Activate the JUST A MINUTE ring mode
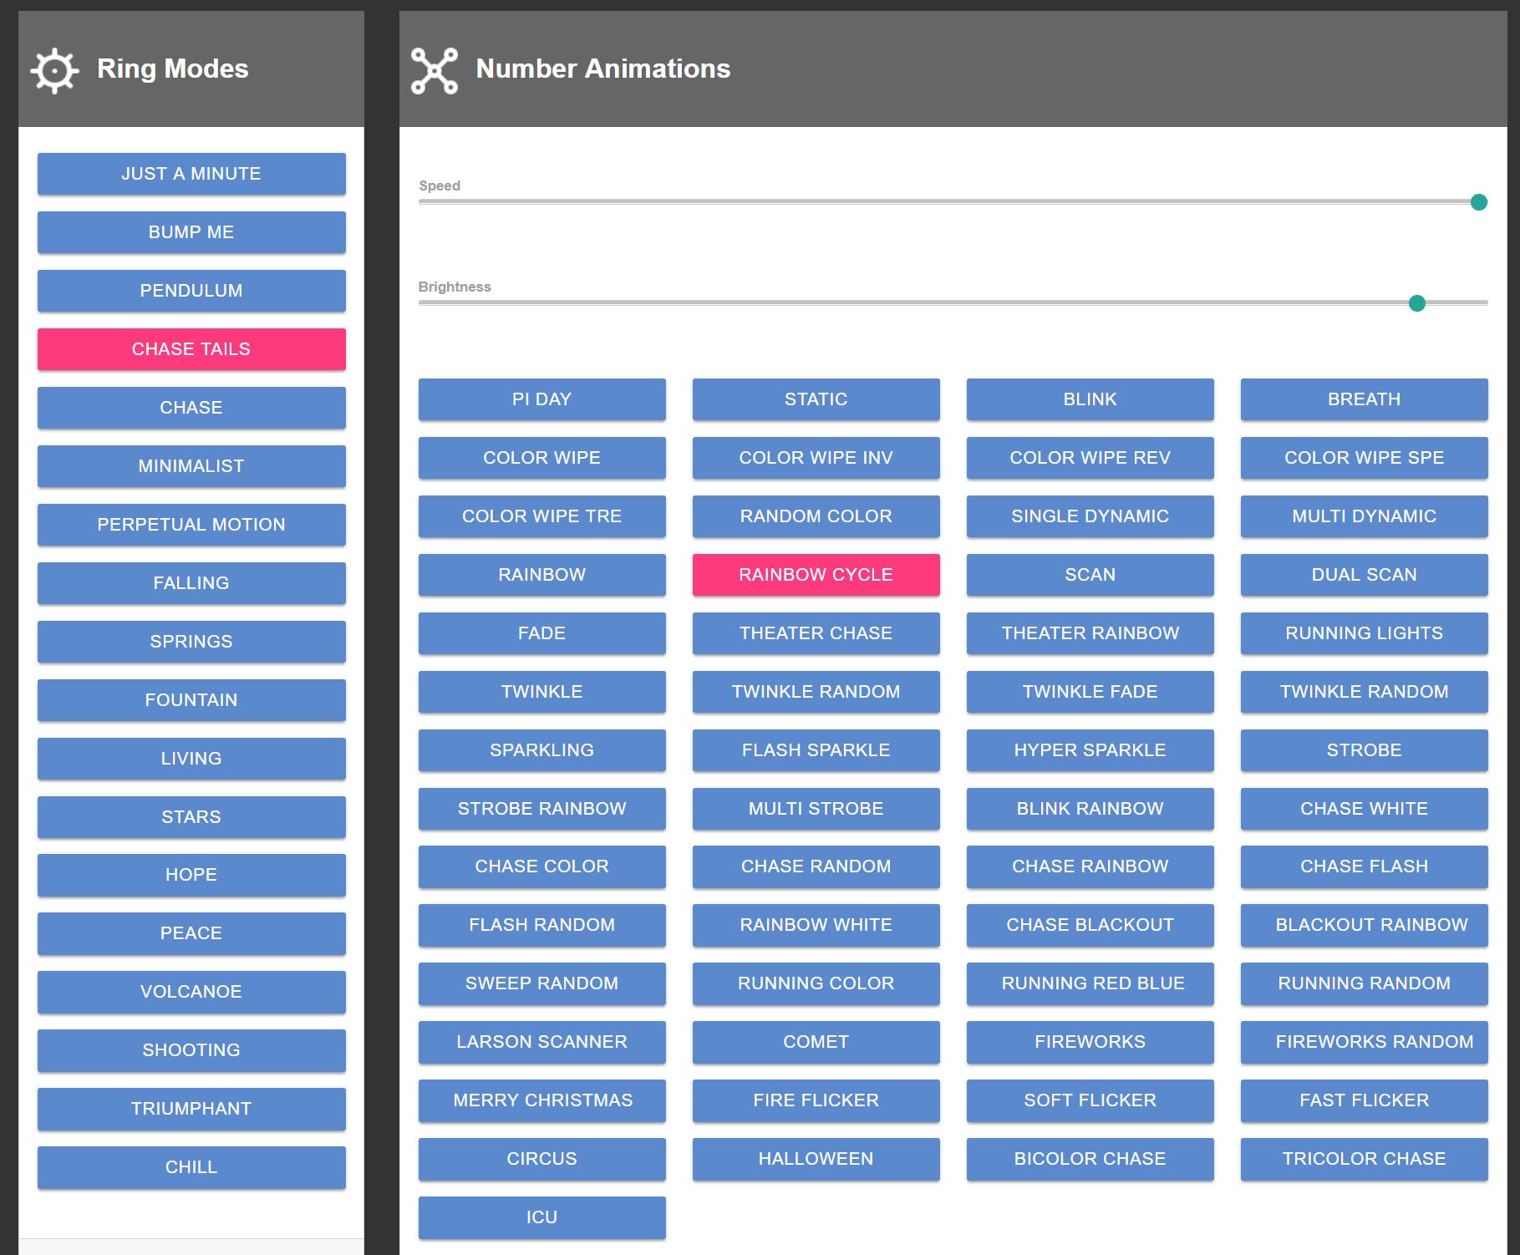Image resolution: width=1520 pixels, height=1255 pixels. tap(191, 174)
